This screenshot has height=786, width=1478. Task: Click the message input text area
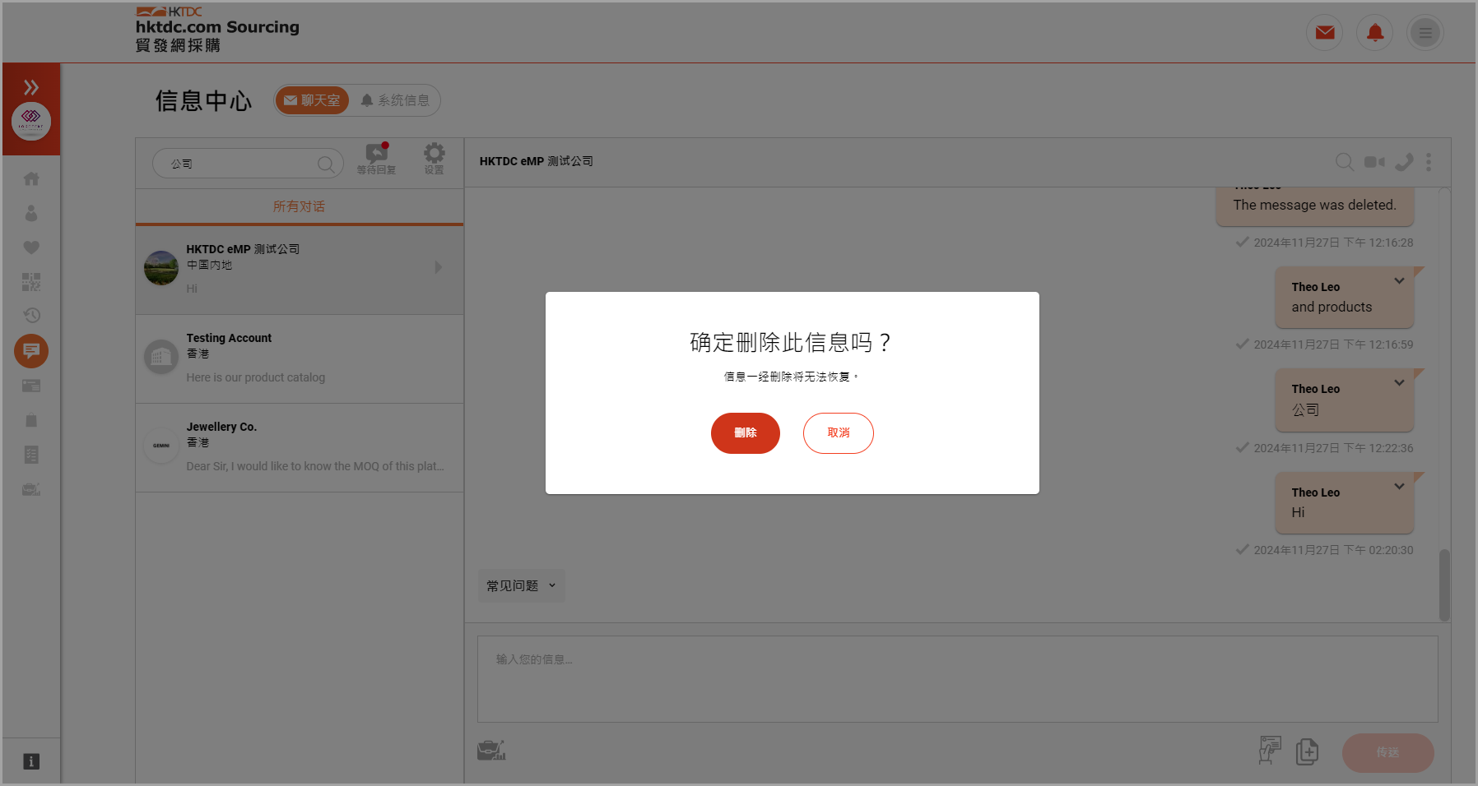(958, 679)
